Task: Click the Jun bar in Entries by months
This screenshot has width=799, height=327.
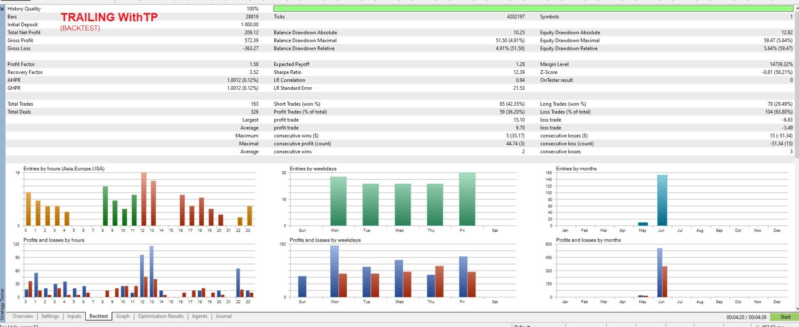Action: pyautogui.click(x=662, y=200)
